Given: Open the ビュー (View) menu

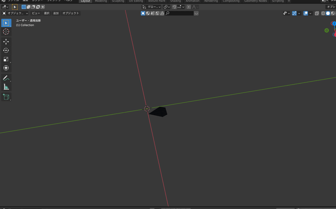Looking at the screenshot, I should click(x=36, y=13).
